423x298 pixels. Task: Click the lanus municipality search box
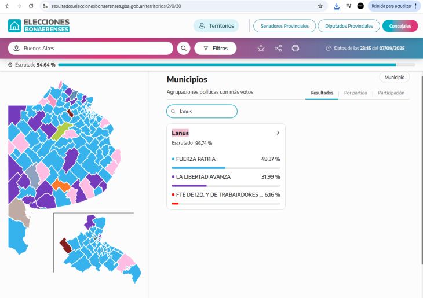(202, 111)
